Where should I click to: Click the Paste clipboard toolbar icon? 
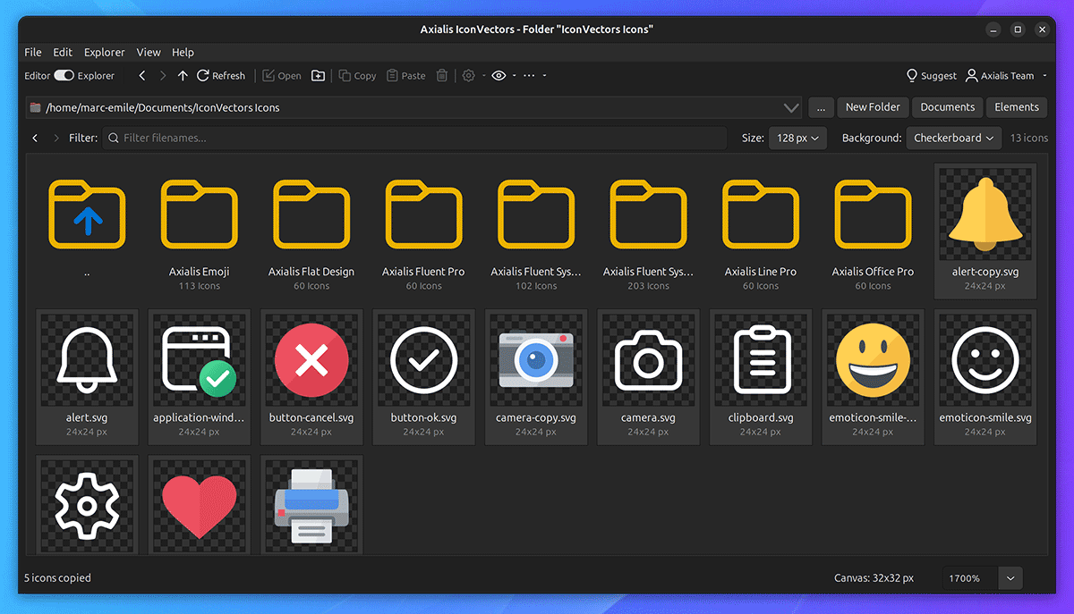tap(405, 76)
